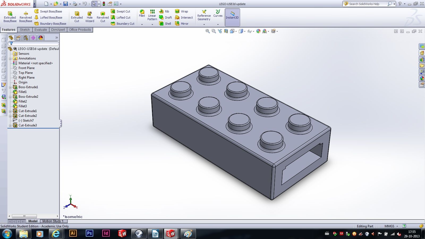The image size is (425, 239).
Task: Open Edit Appearance with the colored sphere
Action: point(258,31)
